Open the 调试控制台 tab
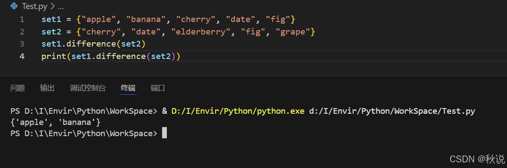 coord(88,88)
